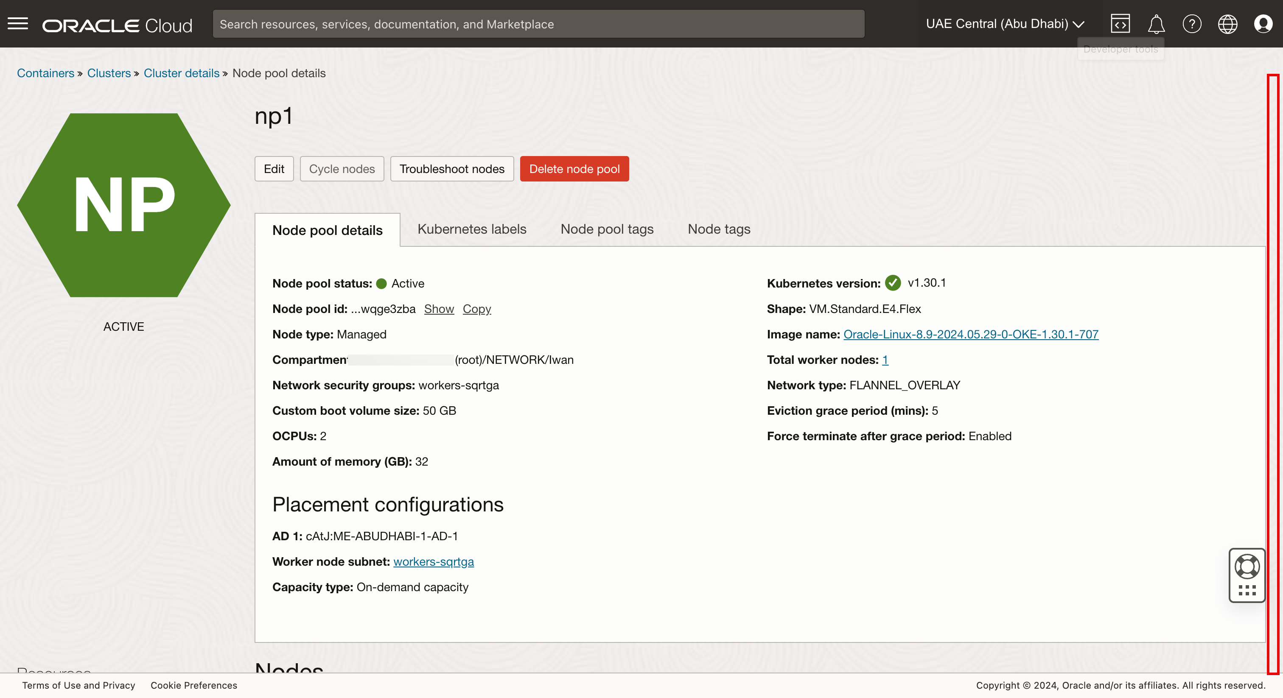Click the Edit node pool button
Viewport: 1283px width, 698px height.
click(274, 169)
